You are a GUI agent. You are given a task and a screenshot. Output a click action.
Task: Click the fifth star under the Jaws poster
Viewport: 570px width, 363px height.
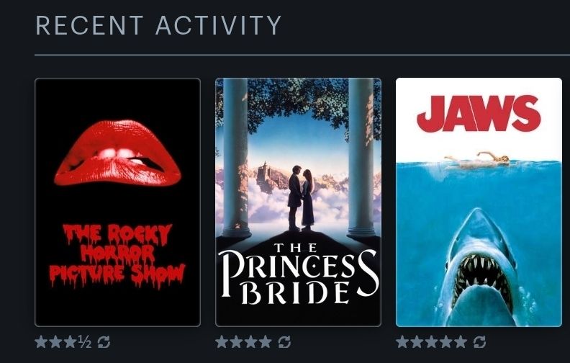click(461, 342)
